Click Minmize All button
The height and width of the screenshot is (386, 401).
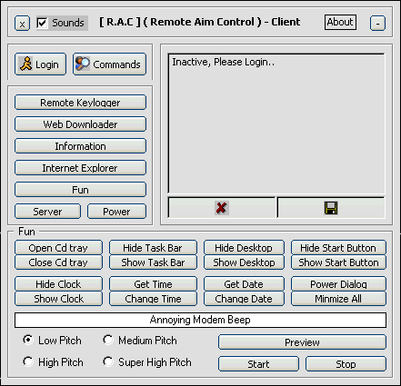tap(338, 299)
